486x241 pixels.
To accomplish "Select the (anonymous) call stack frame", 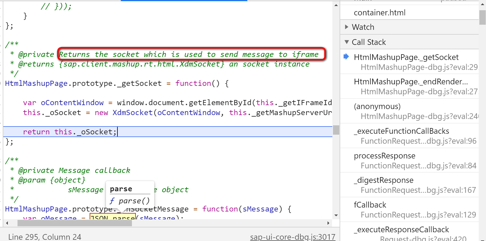I will pyautogui.click(x=409, y=111).
